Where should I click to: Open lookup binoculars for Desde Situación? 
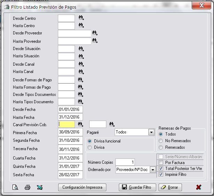(81, 49)
